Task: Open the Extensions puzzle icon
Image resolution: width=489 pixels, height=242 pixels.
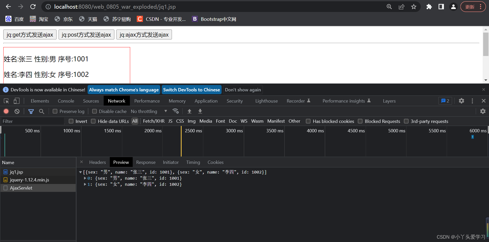Action: [429, 7]
